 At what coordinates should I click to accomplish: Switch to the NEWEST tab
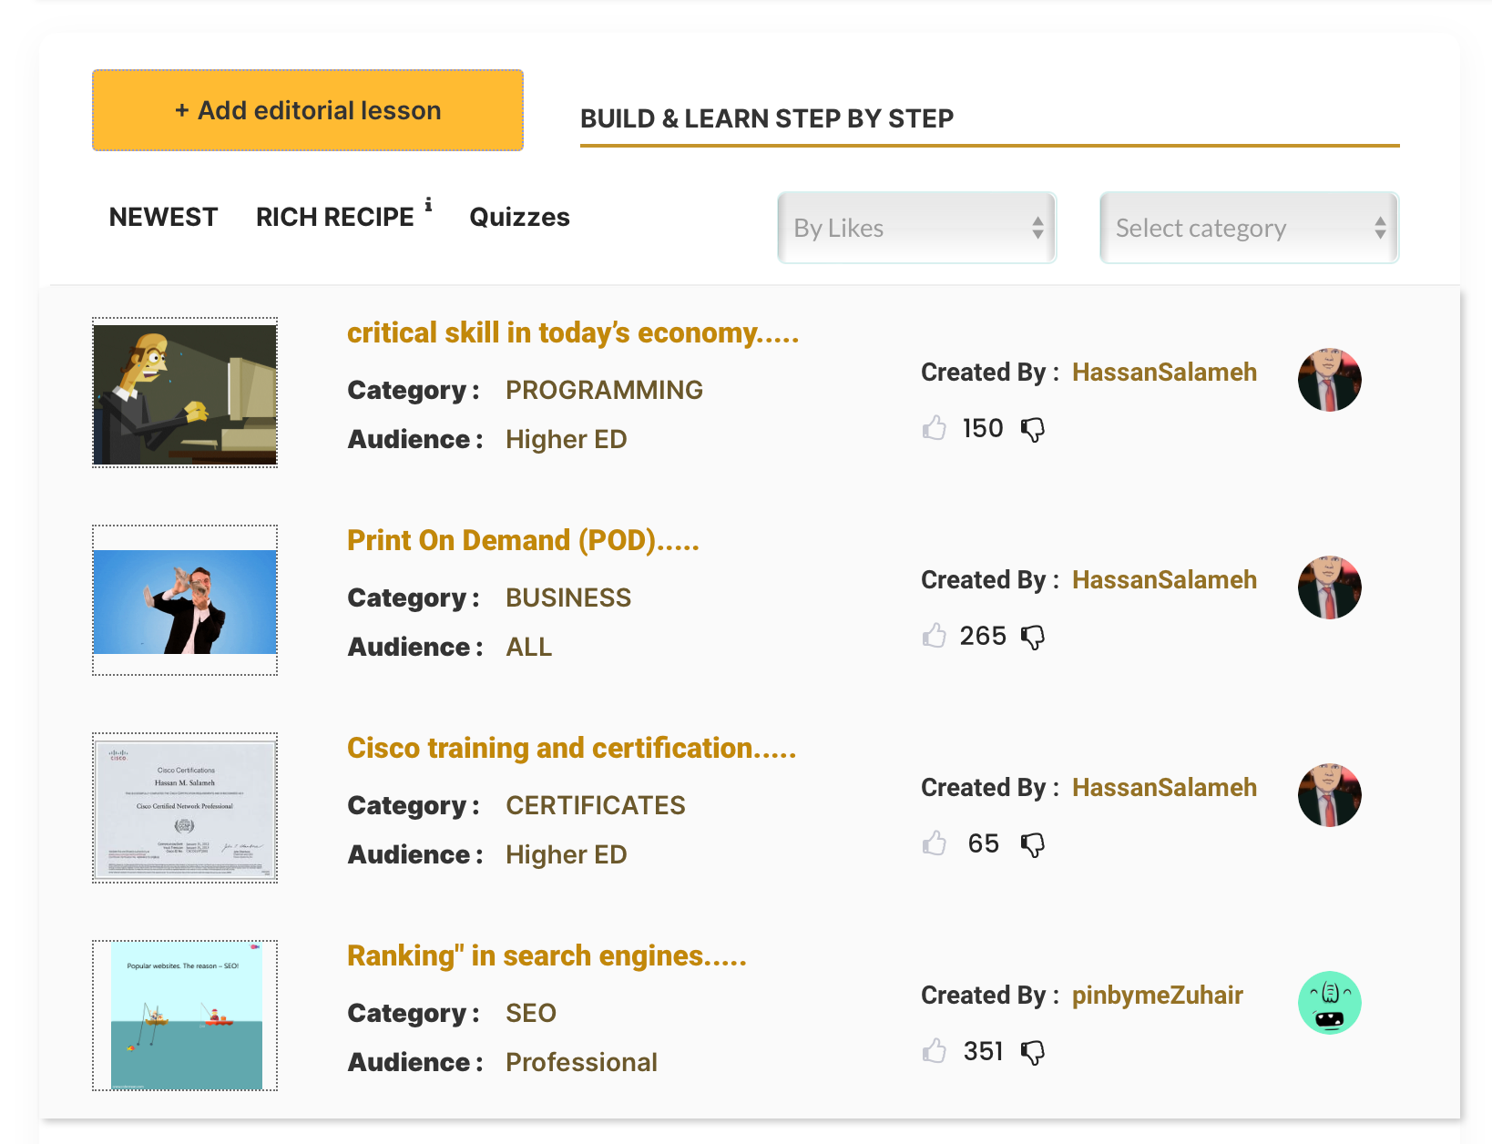[x=163, y=217]
